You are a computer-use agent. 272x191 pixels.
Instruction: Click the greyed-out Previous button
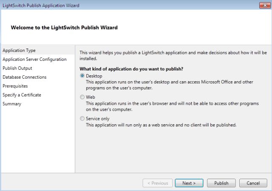[x=157, y=183]
